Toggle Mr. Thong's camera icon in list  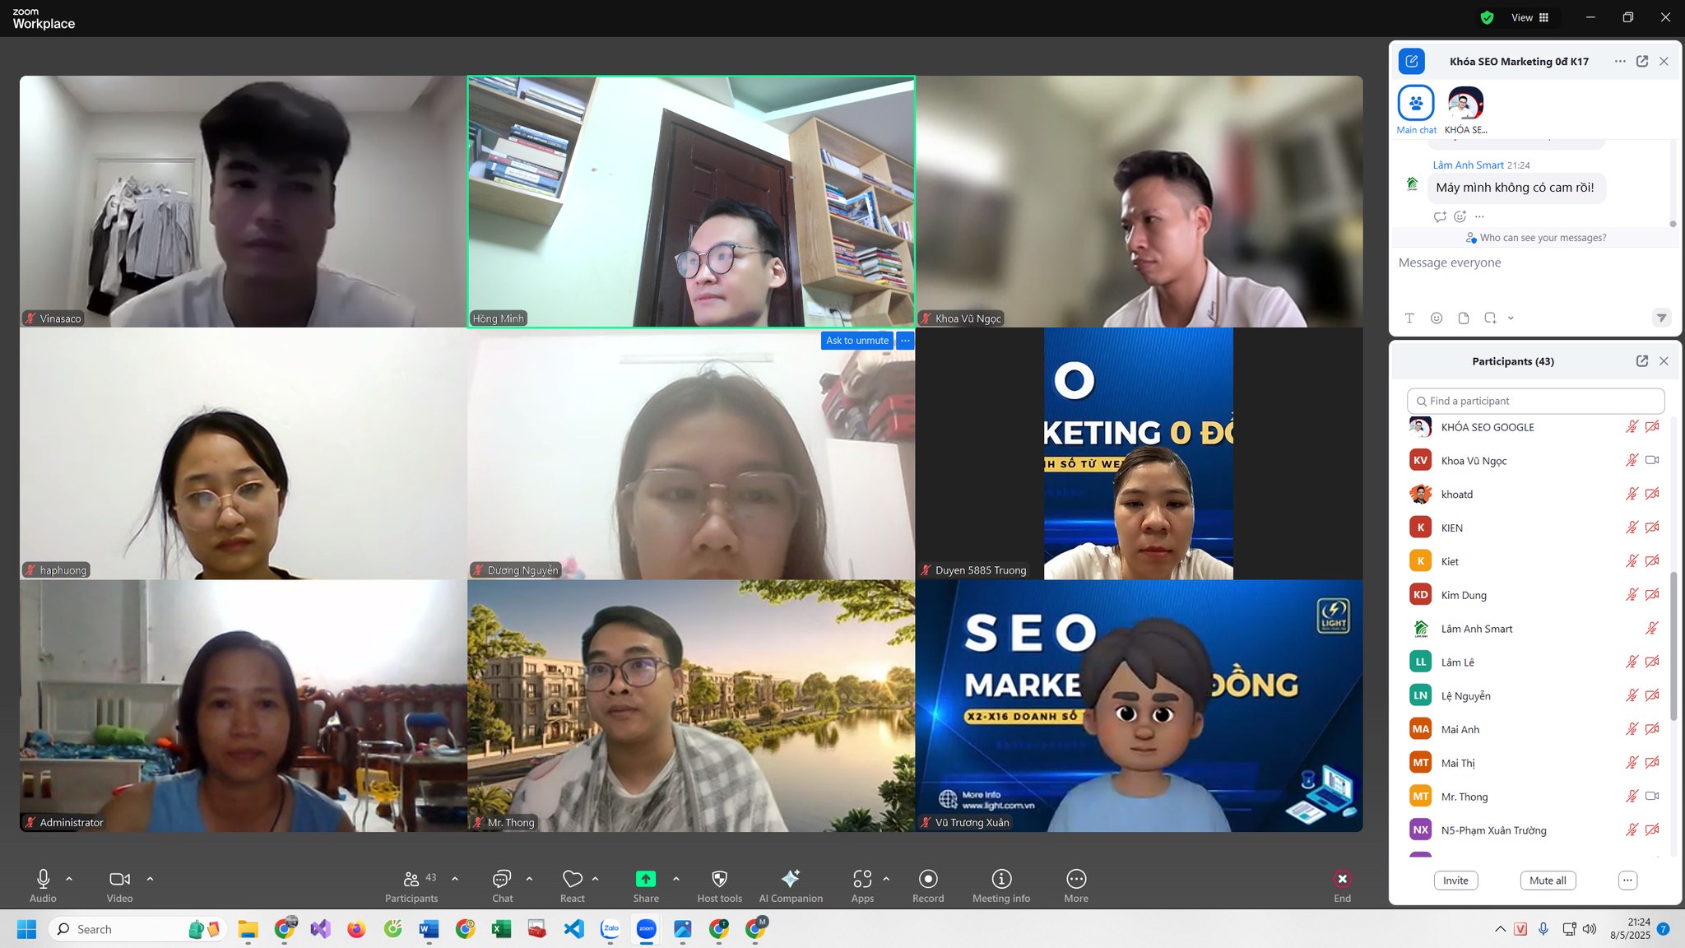point(1651,796)
